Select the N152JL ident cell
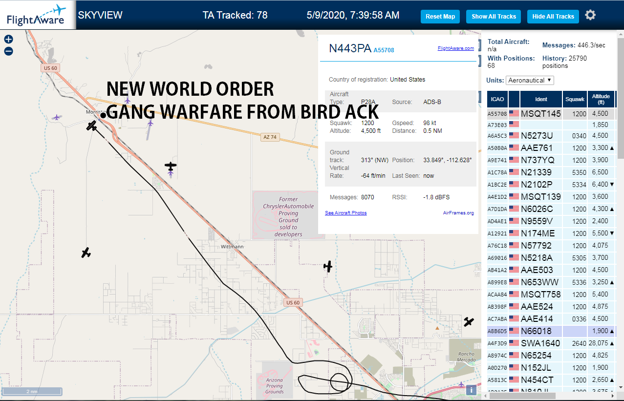624x401 pixels. (x=541, y=368)
